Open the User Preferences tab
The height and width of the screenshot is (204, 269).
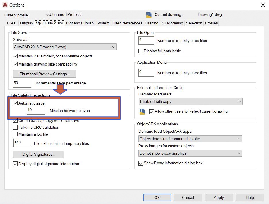click(127, 23)
